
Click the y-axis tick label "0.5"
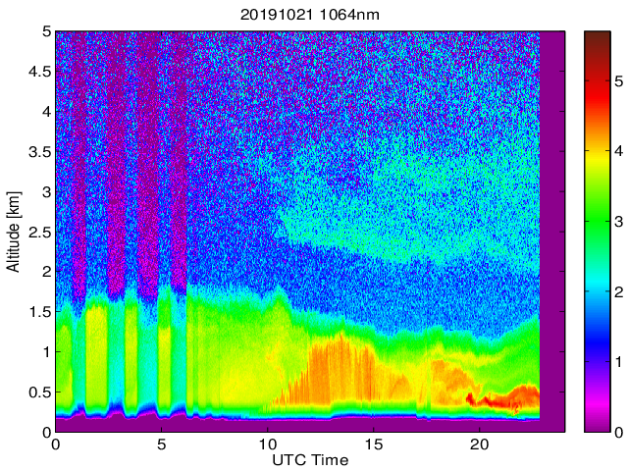[40, 392]
